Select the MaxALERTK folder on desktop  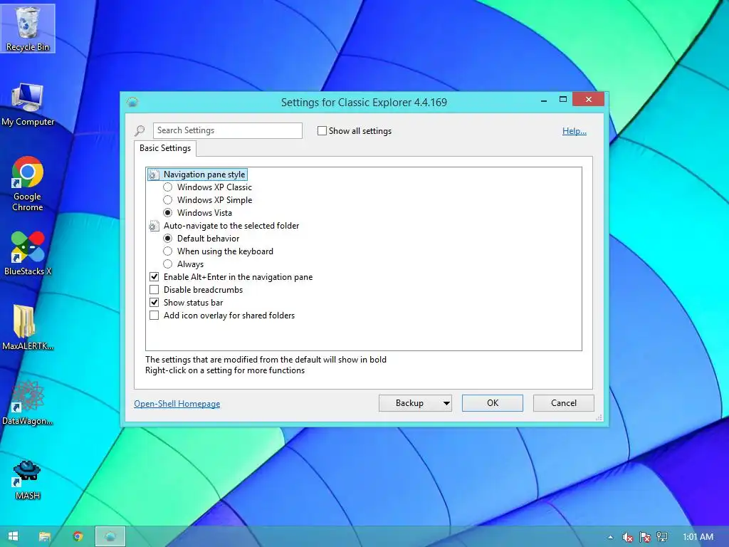pos(28,328)
